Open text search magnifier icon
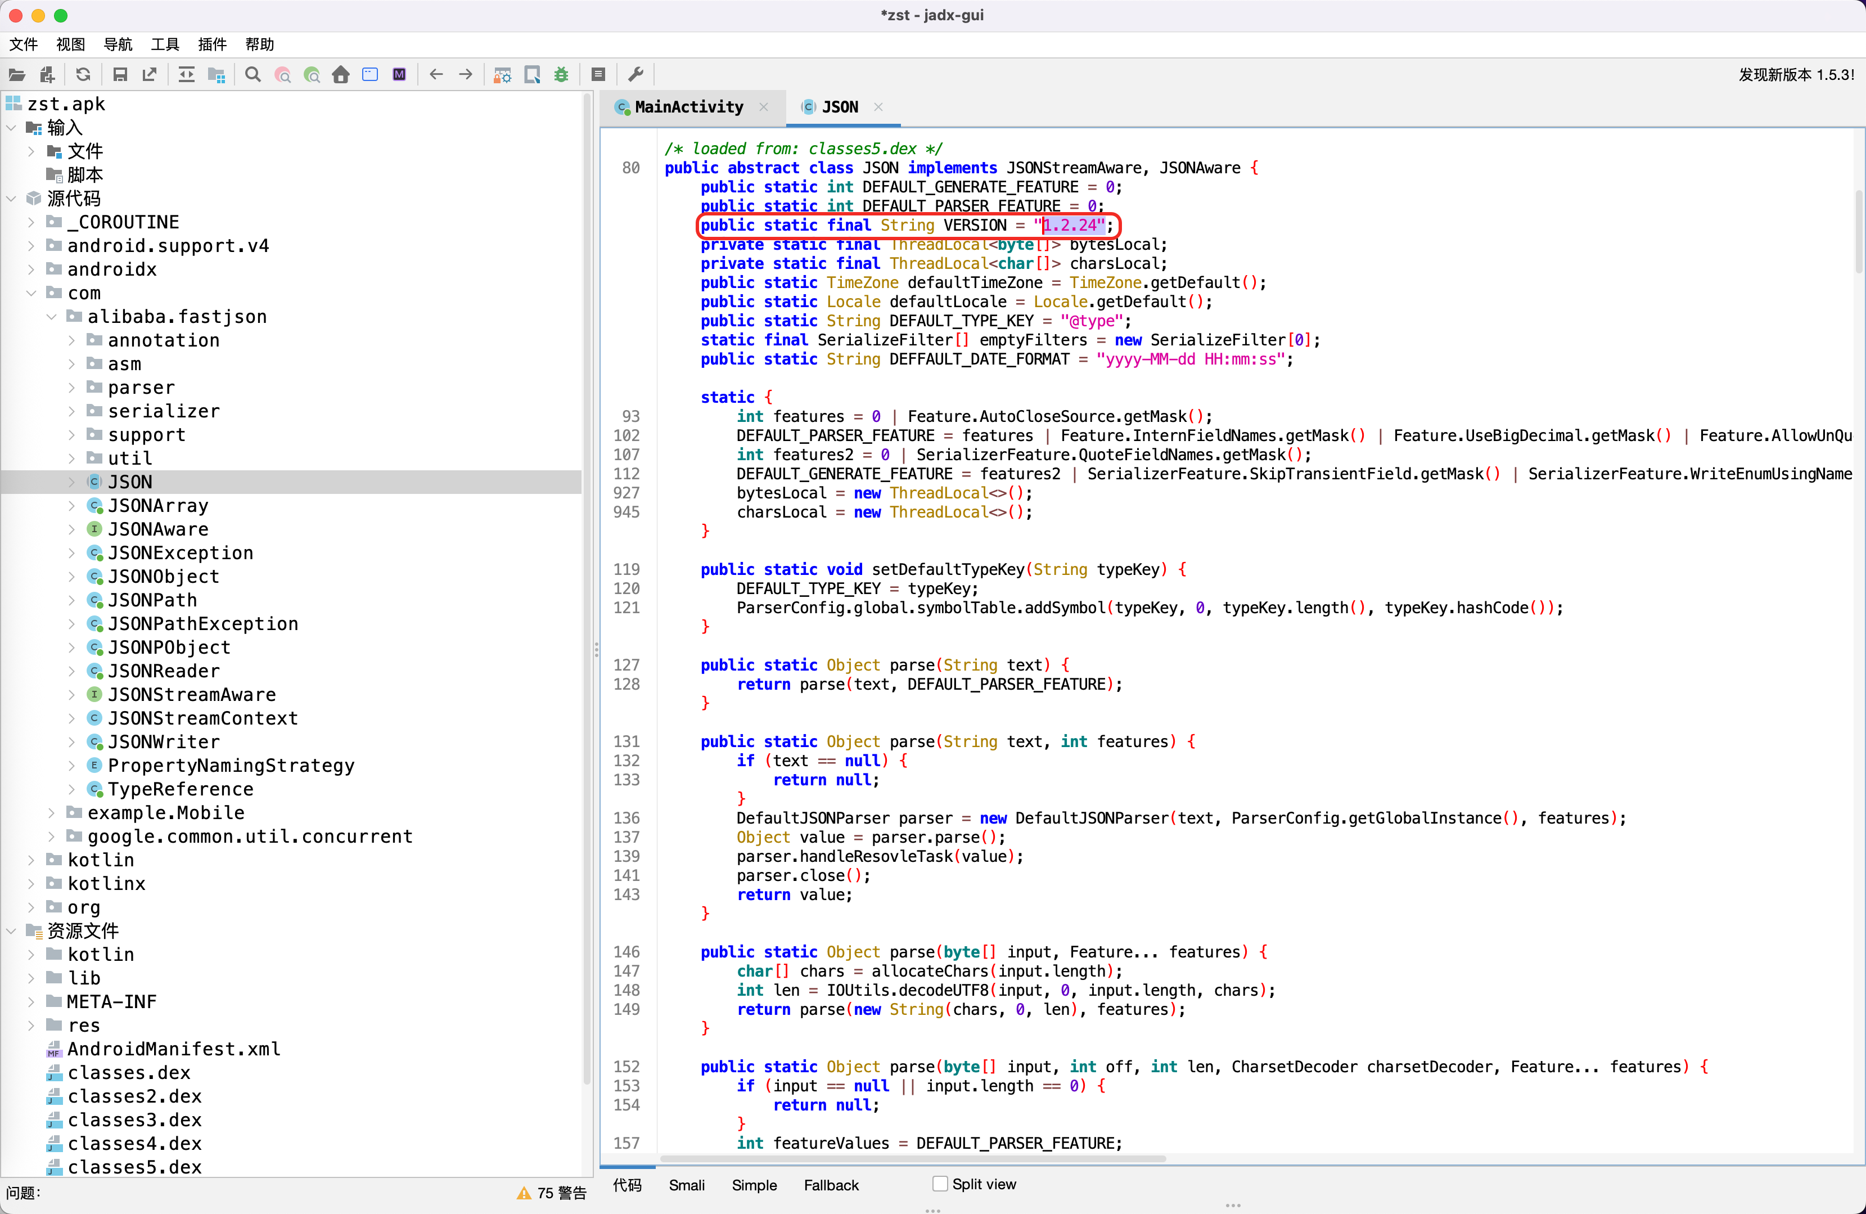Image resolution: width=1866 pixels, height=1214 pixels. coord(253,74)
